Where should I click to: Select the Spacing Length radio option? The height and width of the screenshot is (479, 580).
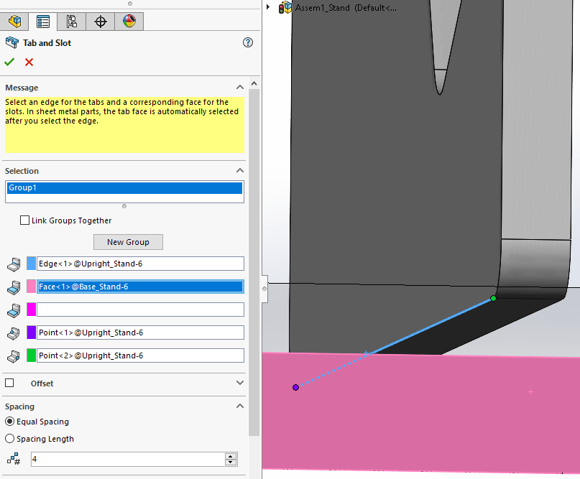point(9,439)
